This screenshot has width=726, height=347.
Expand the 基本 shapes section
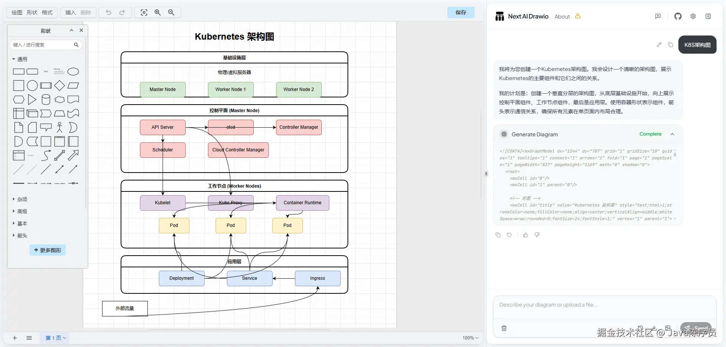tap(20, 224)
